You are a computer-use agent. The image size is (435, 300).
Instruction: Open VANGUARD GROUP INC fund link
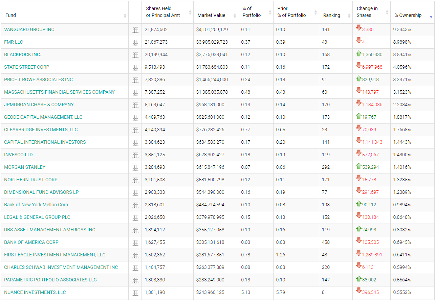click(x=29, y=29)
